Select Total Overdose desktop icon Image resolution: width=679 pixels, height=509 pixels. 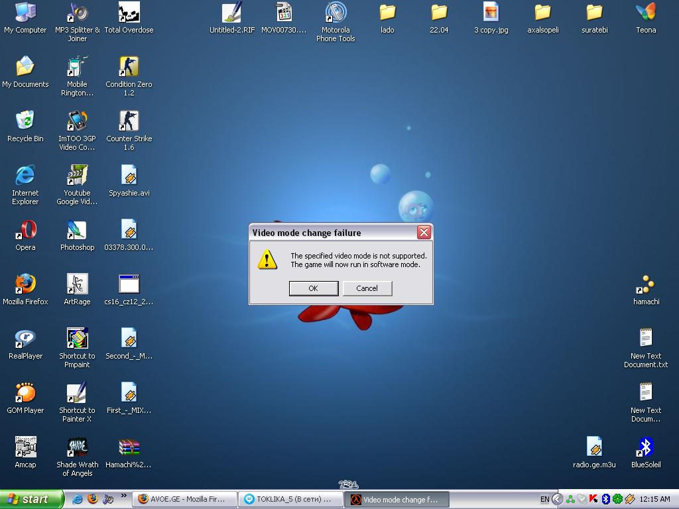point(129,17)
